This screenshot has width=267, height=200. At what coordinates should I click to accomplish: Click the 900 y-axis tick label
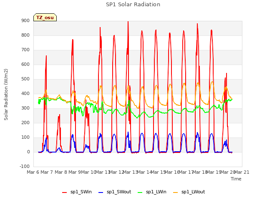pos(25,21)
